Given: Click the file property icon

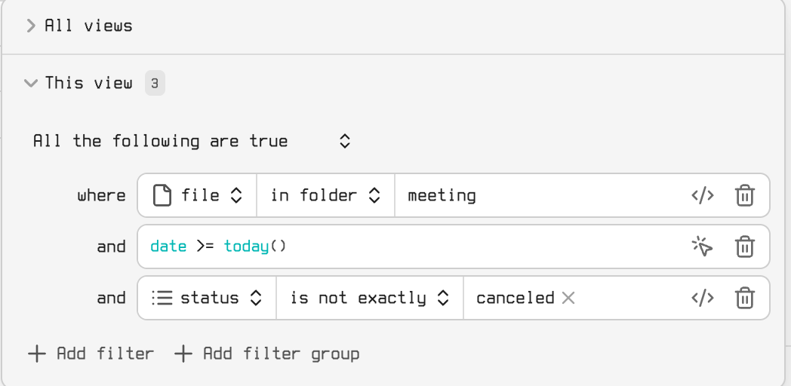Looking at the screenshot, I should (162, 196).
